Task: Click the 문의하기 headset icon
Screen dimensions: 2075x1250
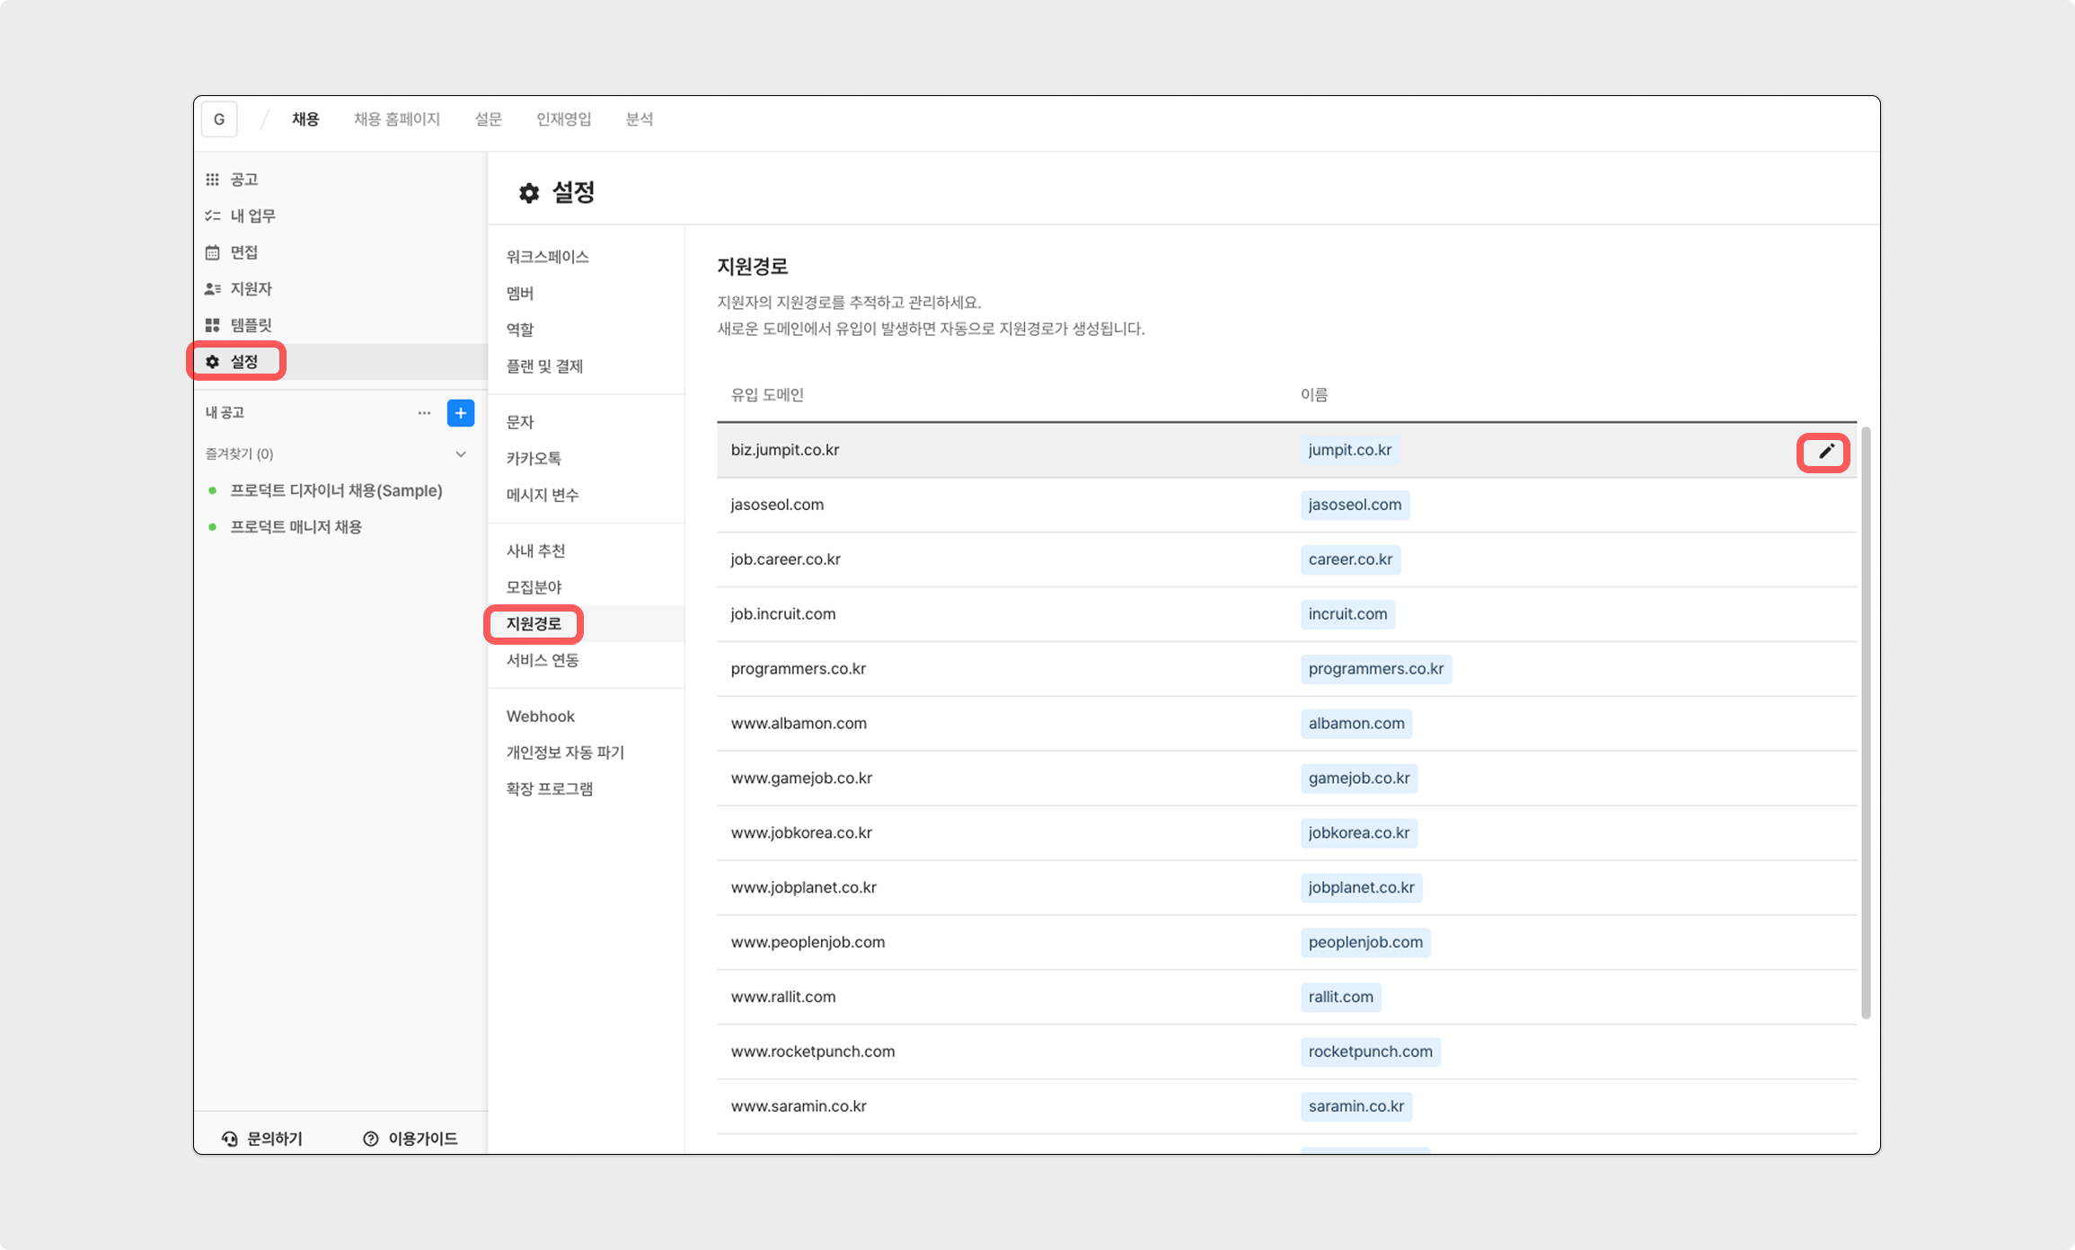Action: click(230, 1139)
